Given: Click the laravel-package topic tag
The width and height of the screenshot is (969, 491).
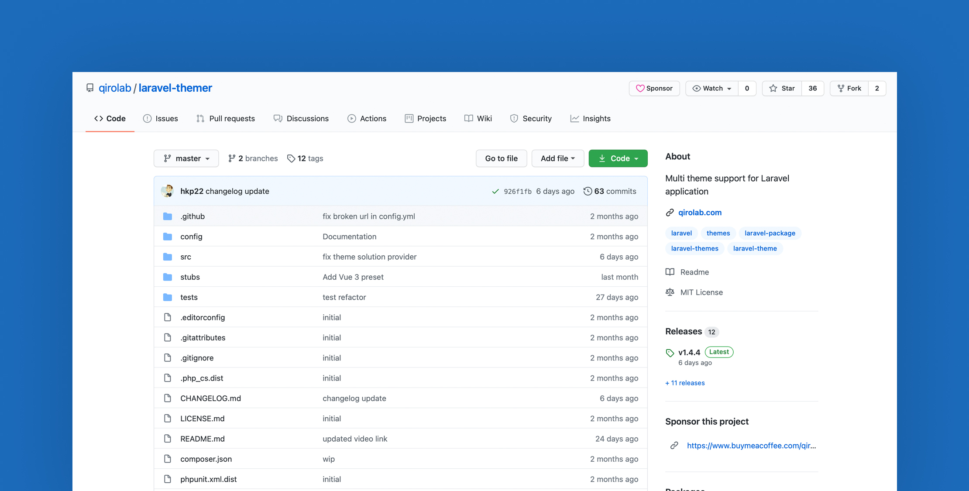Looking at the screenshot, I should [770, 233].
